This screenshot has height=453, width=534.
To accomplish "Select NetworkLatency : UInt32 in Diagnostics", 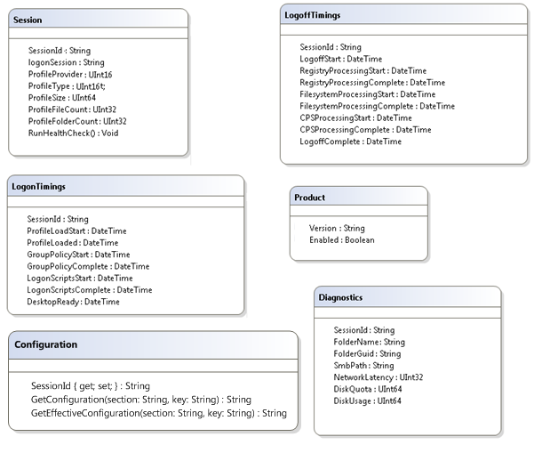I will pyautogui.click(x=379, y=377).
